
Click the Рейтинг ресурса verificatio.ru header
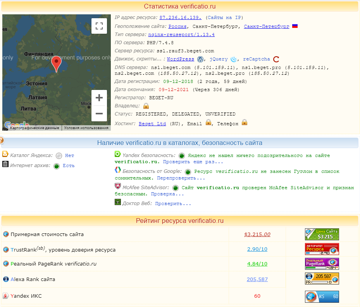180,221
